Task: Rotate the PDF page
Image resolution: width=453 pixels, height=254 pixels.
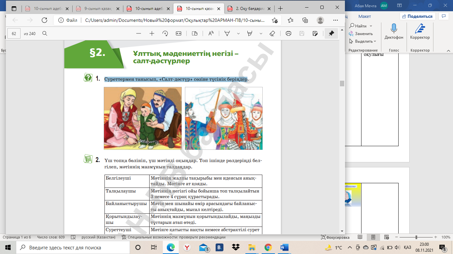Action: (165, 33)
